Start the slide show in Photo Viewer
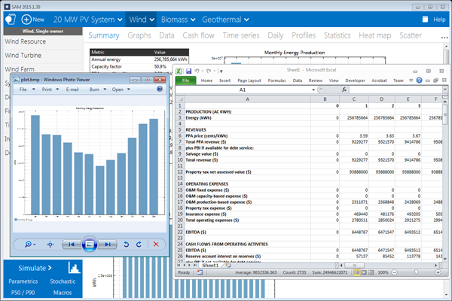452x301 pixels. [89, 244]
